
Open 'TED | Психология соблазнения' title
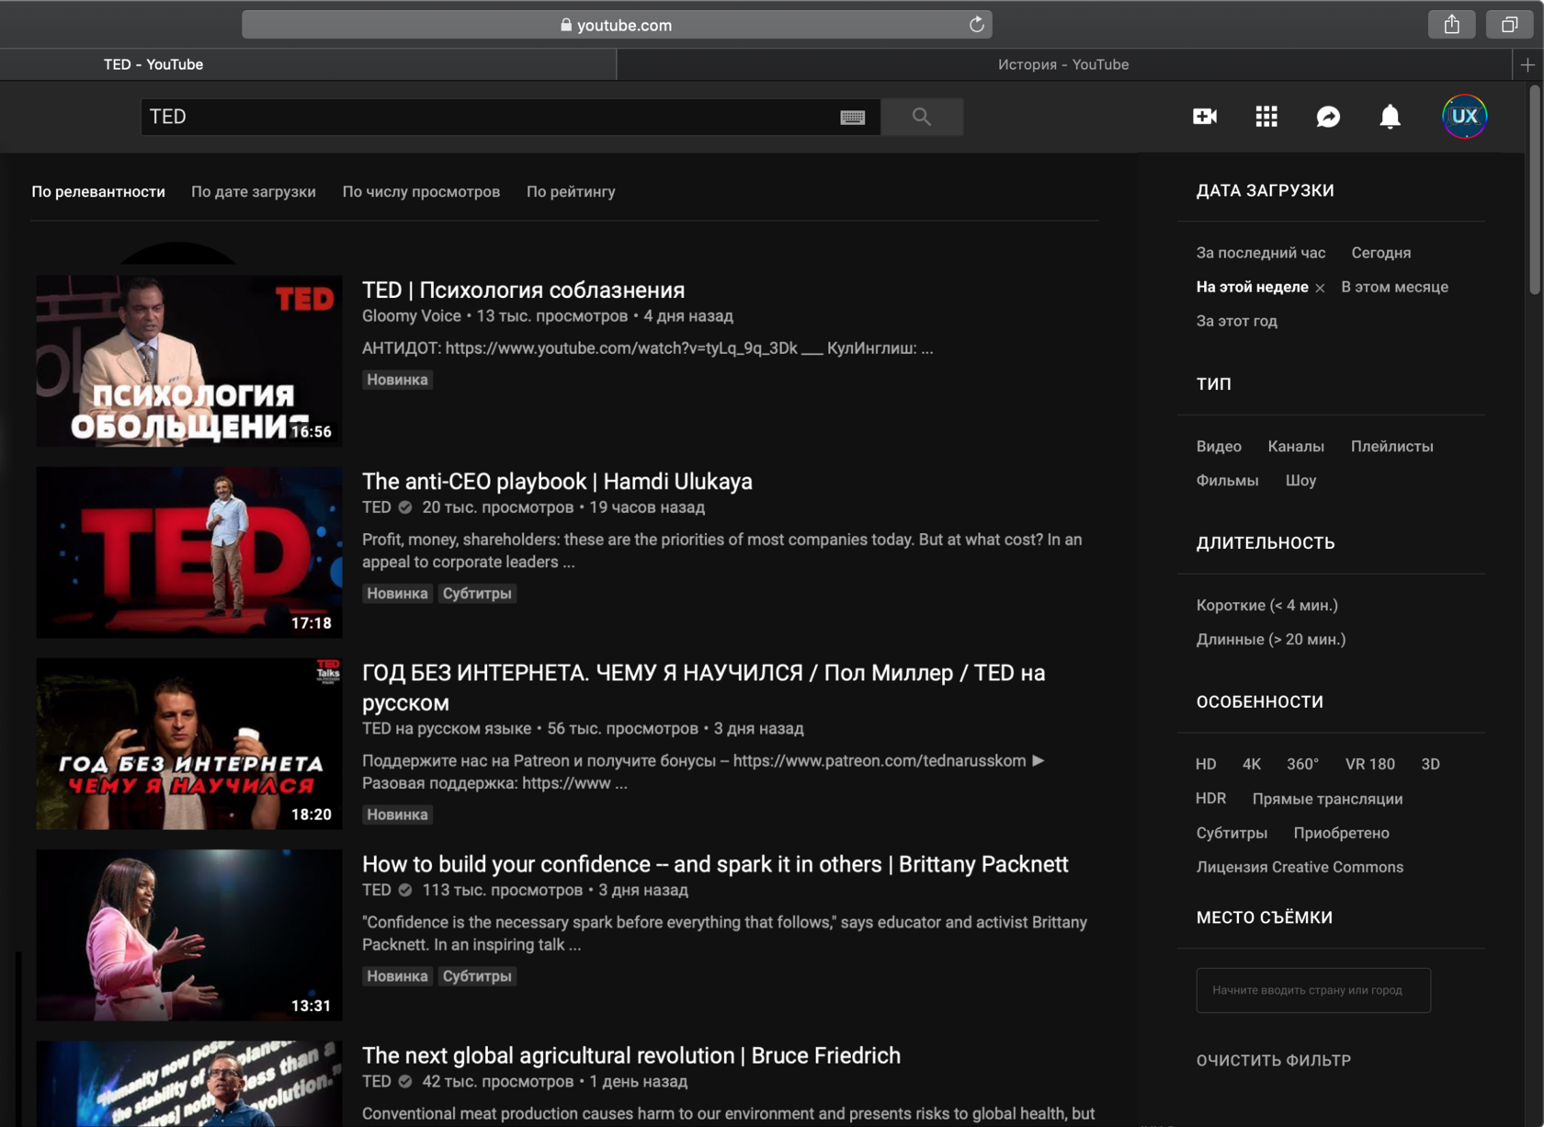coord(523,290)
